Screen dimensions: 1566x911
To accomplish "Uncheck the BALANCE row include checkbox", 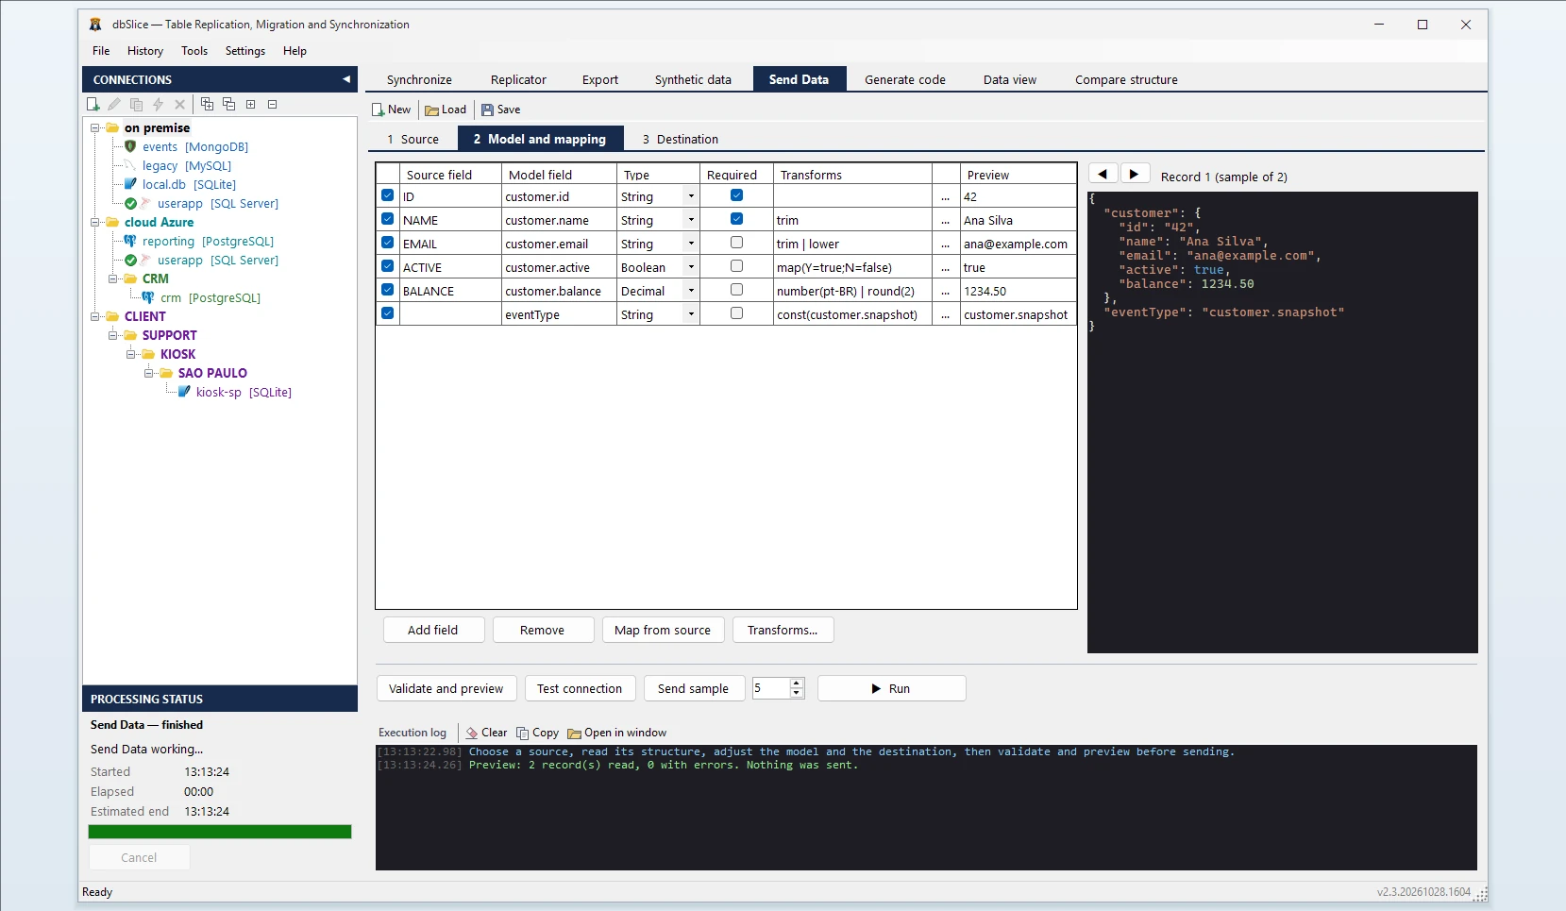I will point(388,290).
